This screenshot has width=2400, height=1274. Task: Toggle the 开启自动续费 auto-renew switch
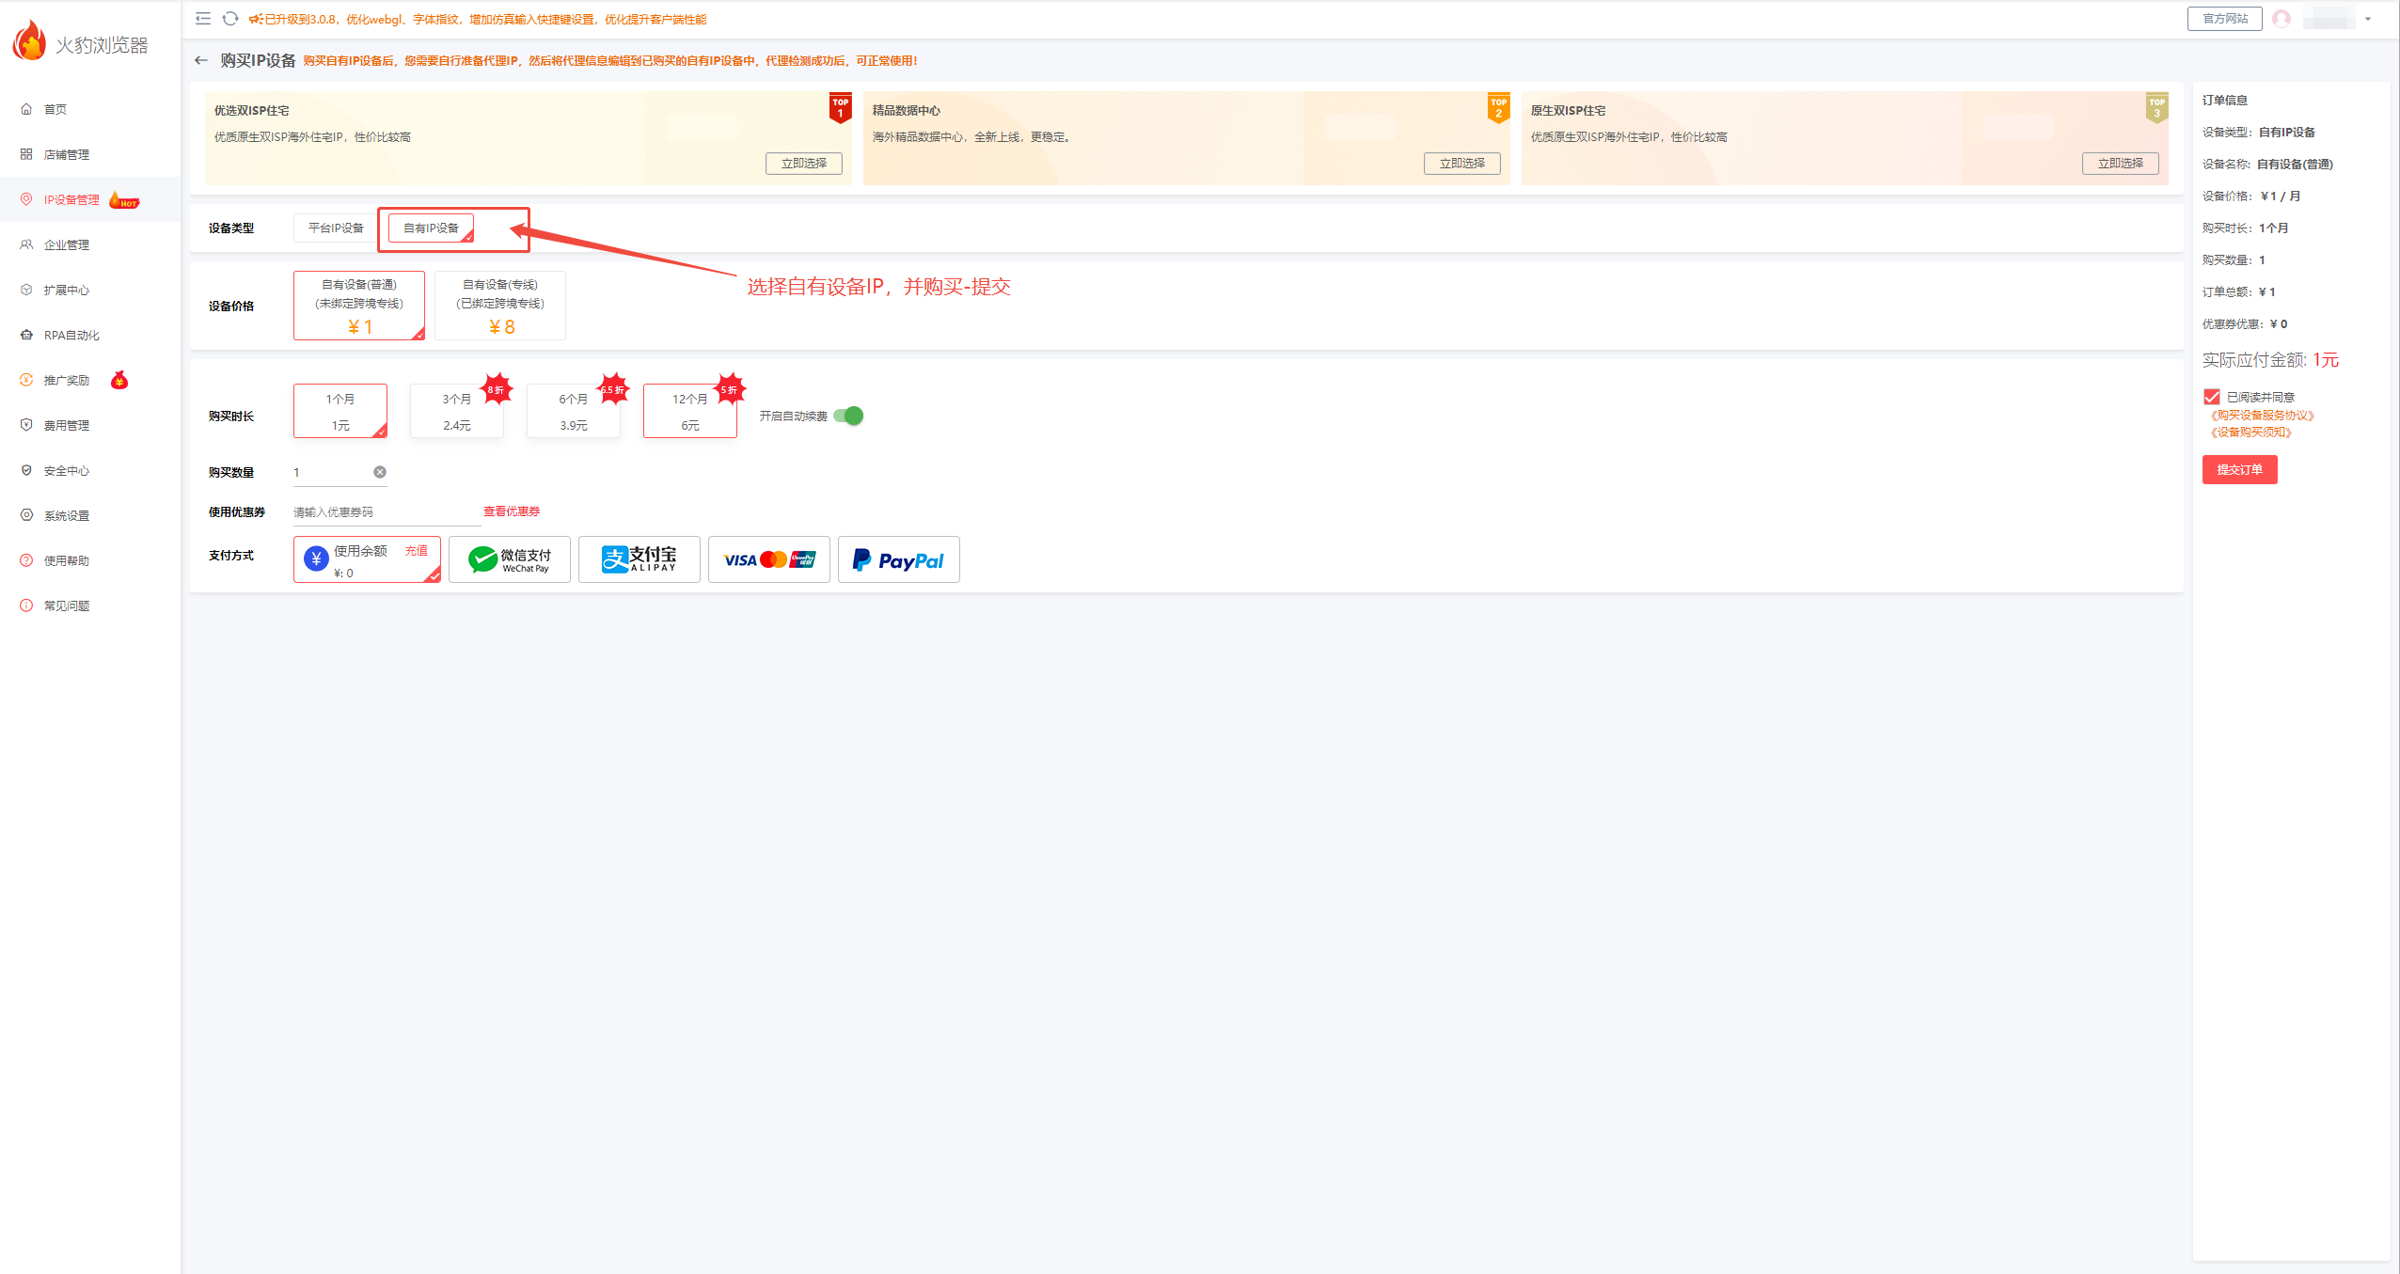pos(849,416)
